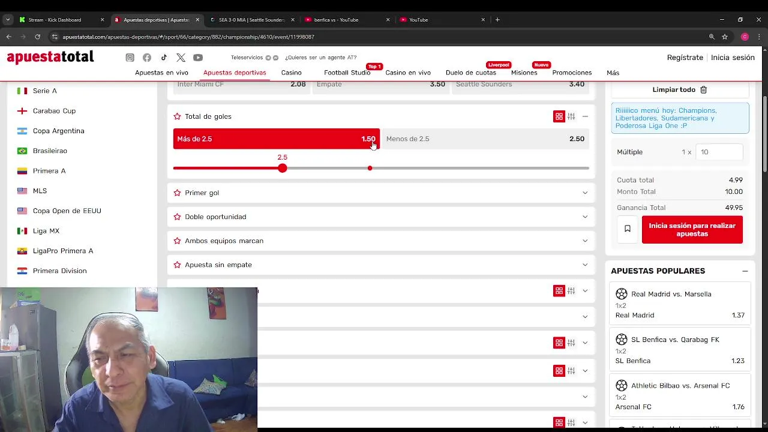Open Casino en vivo menu item
Screen dimensions: 768x432
(408, 73)
